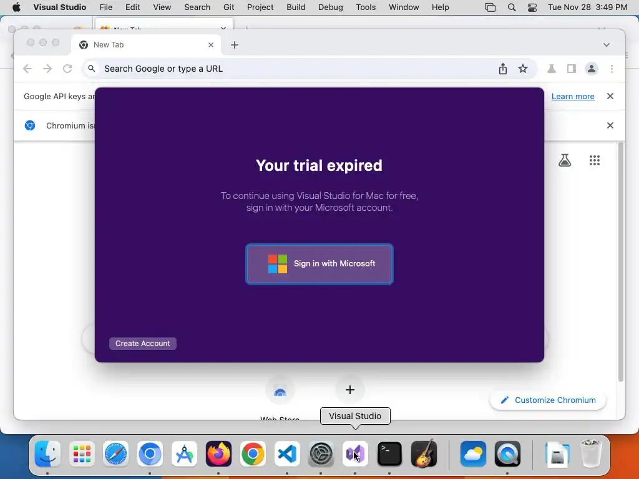Open Control Center in menu bar
639x479 pixels.
[x=532, y=7]
